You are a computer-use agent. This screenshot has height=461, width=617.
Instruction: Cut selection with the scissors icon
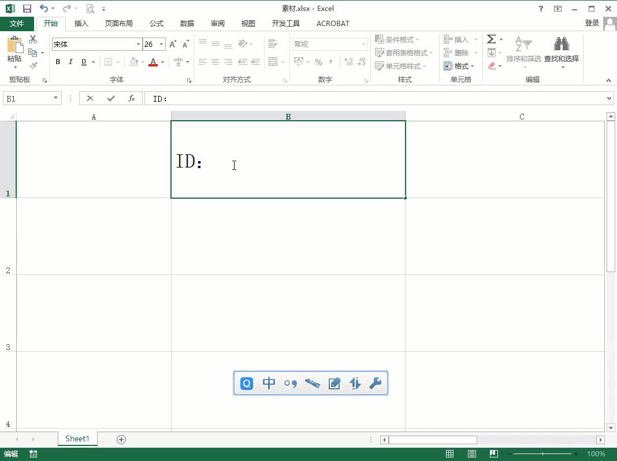pyautogui.click(x=33, y=39)
